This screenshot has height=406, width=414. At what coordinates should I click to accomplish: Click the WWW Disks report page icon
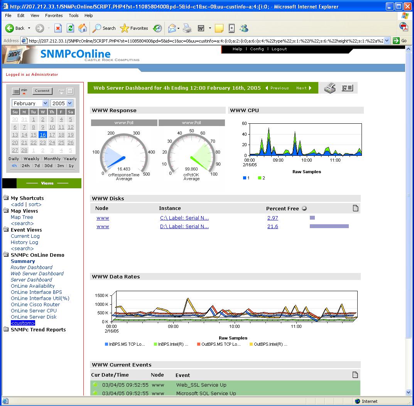click(x=355, y=208)
